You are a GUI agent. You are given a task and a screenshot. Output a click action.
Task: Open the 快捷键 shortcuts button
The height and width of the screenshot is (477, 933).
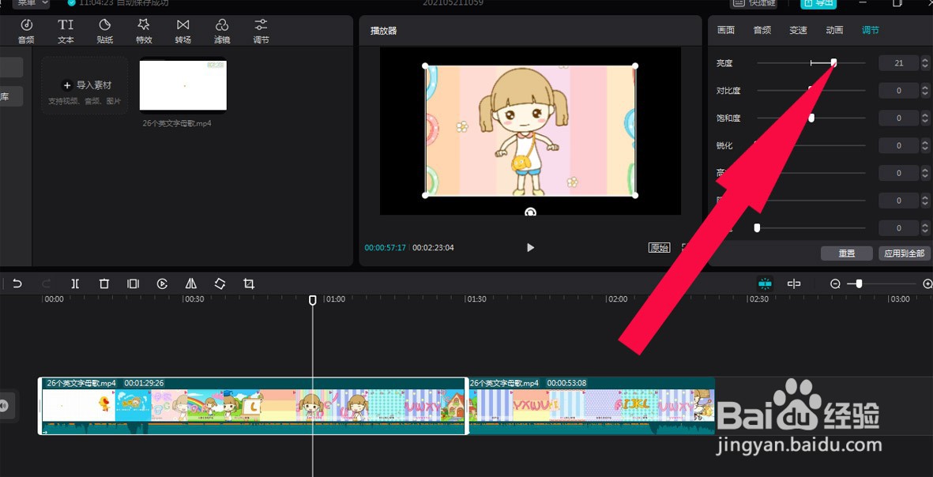coord(754,3)
